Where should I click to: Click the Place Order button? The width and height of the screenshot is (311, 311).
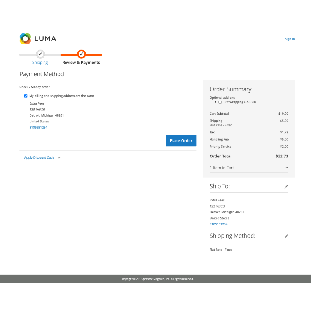coord(181,140)
